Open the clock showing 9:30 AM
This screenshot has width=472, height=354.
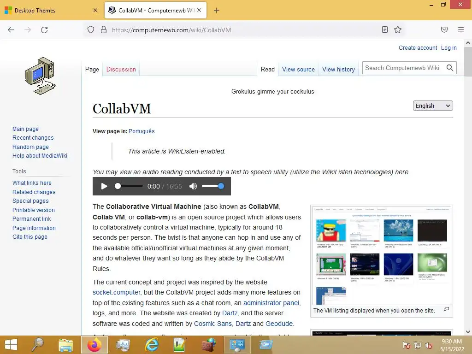click(452, 345)
